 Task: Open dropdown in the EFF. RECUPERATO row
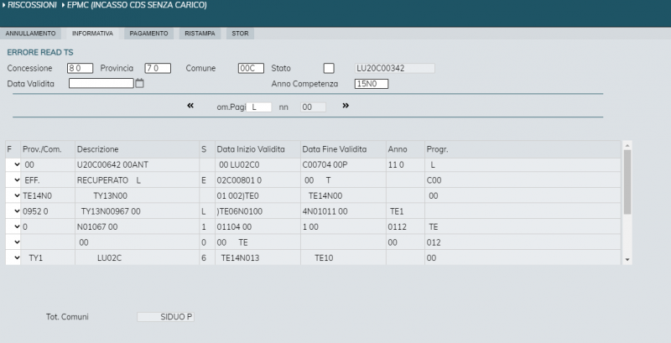point(17,180)
